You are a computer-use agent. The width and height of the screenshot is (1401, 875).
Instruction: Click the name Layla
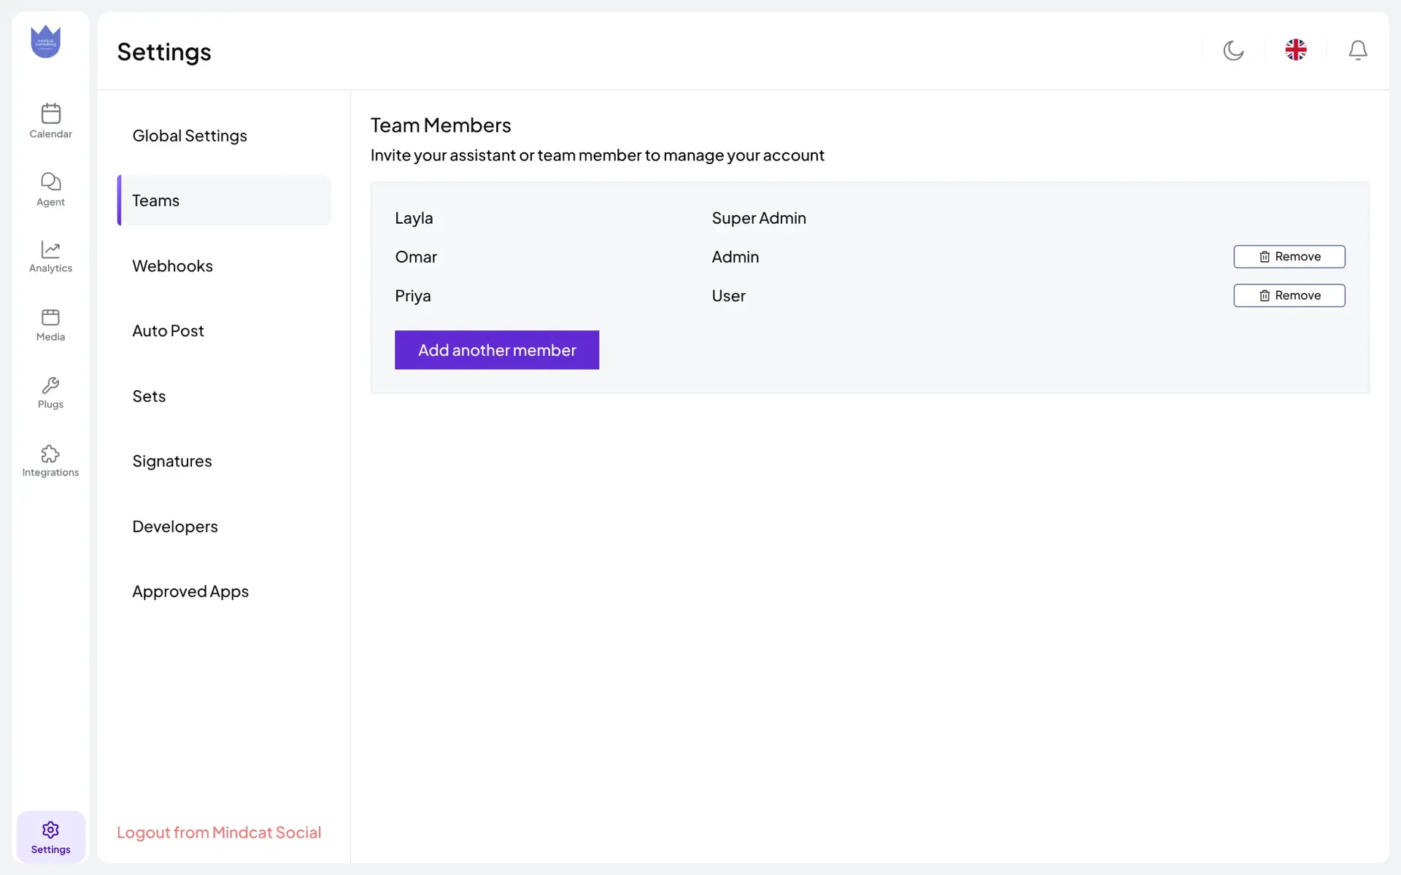[414, 218]
